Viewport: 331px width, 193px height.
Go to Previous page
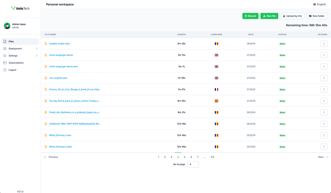(51, 157)
